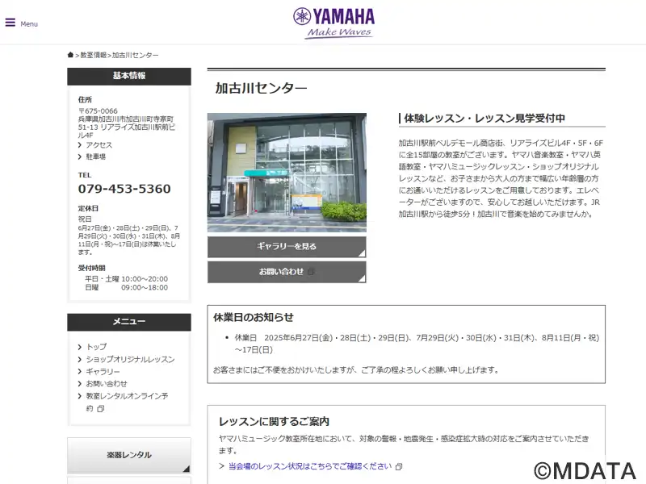Select ギャラリー in the sidebar menu
Screen dimensions: 646x484
click(x=103, y=372)
